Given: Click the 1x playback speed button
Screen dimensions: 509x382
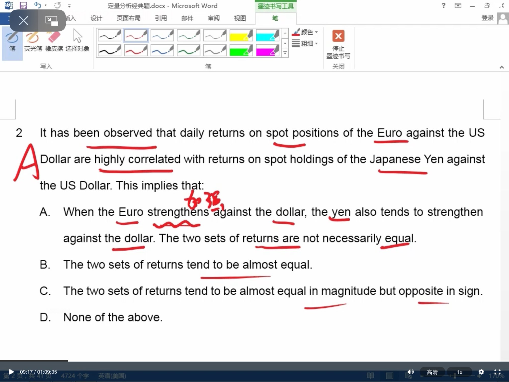Looking at the screenshot, I should [459, 372].
